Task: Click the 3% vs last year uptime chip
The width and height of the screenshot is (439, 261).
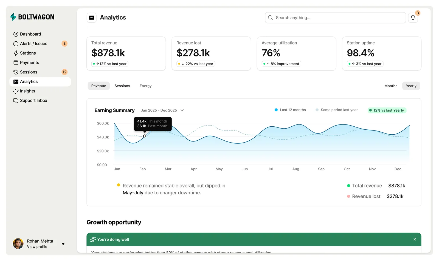Action: point(365,64)
